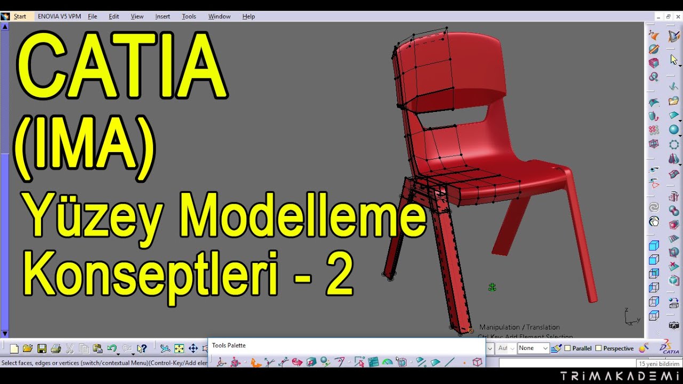Activate the Fly Mode airplane icon
683x384 pixels.
point(165,349)
